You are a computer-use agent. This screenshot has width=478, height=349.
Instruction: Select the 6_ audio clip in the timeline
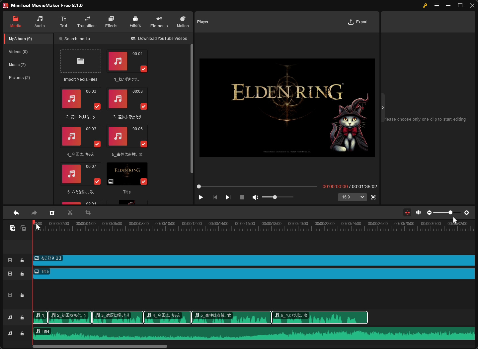tap(320, 317)
